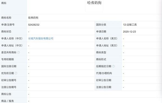Viewport: 162px width, 103px height.
Task: Click the 注册公告期号 label
Action: tap(9, 87)
